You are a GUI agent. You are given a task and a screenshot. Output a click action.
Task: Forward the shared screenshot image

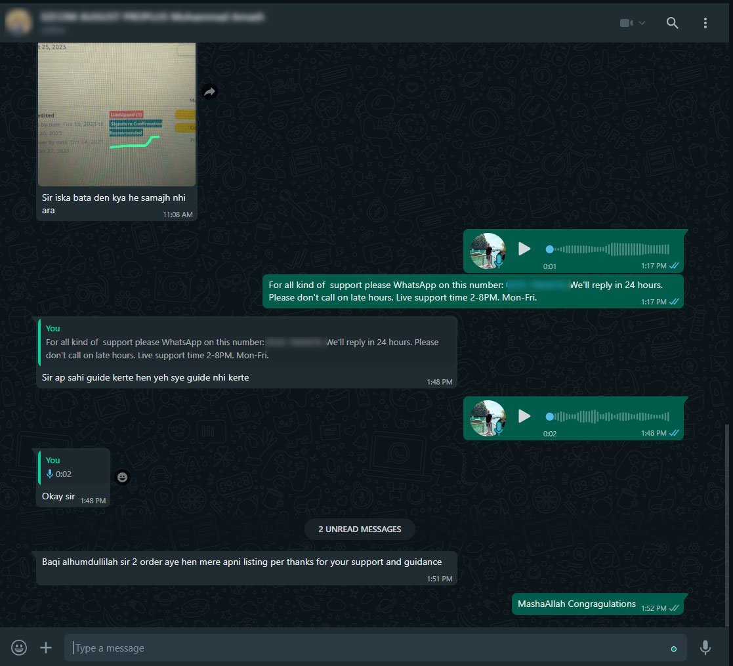209,93
